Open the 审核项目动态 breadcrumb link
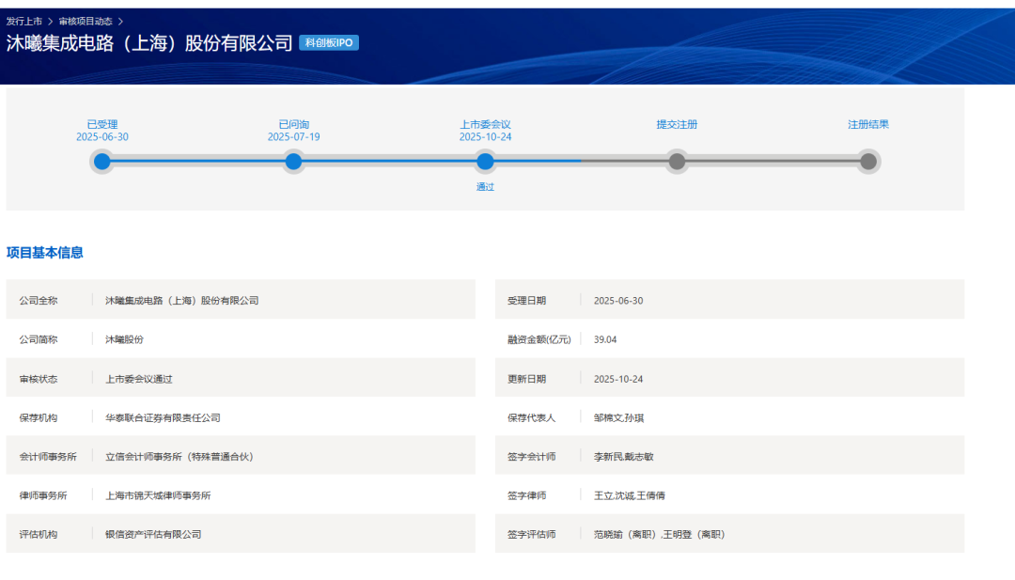The image size is (1015, 580). click(x=85, y=21)
